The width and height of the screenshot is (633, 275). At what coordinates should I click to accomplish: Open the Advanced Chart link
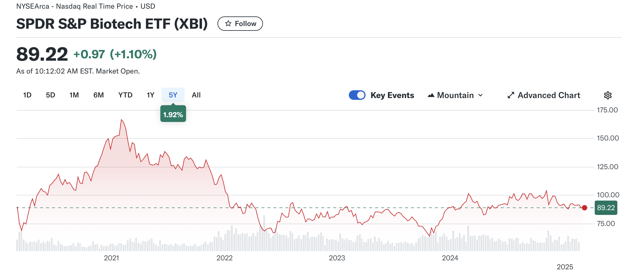click(549, 95)
